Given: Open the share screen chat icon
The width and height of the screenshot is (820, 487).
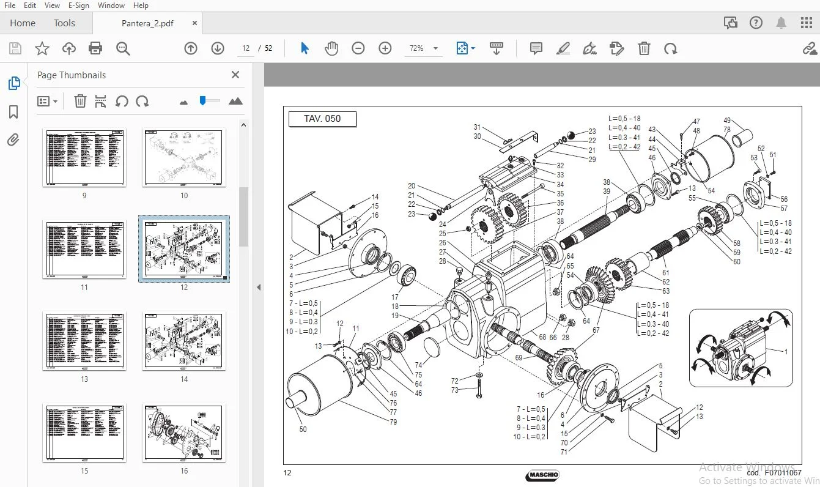Looking at the screenshot, I should tap(730, 23).
